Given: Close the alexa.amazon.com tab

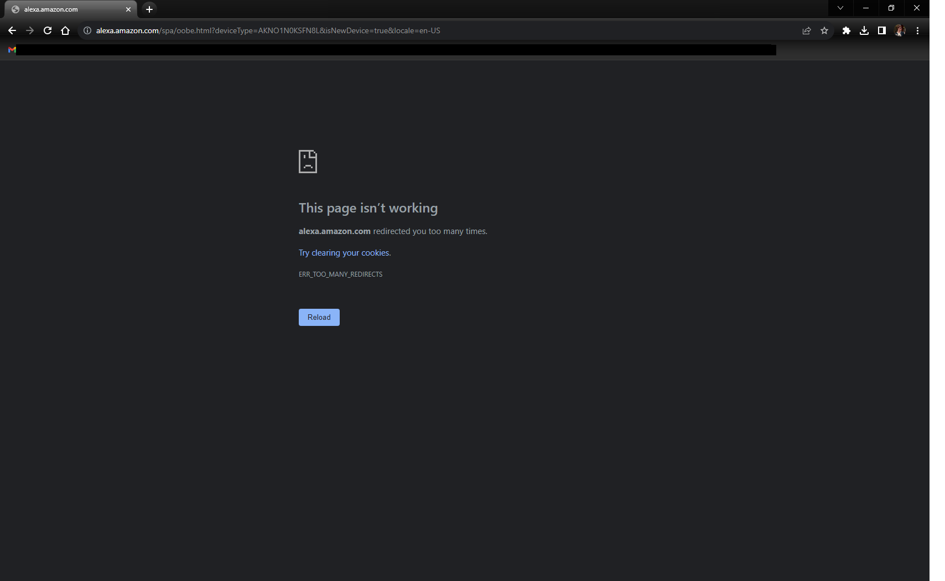Looking at the screenshot, I should tap(128, 9).
